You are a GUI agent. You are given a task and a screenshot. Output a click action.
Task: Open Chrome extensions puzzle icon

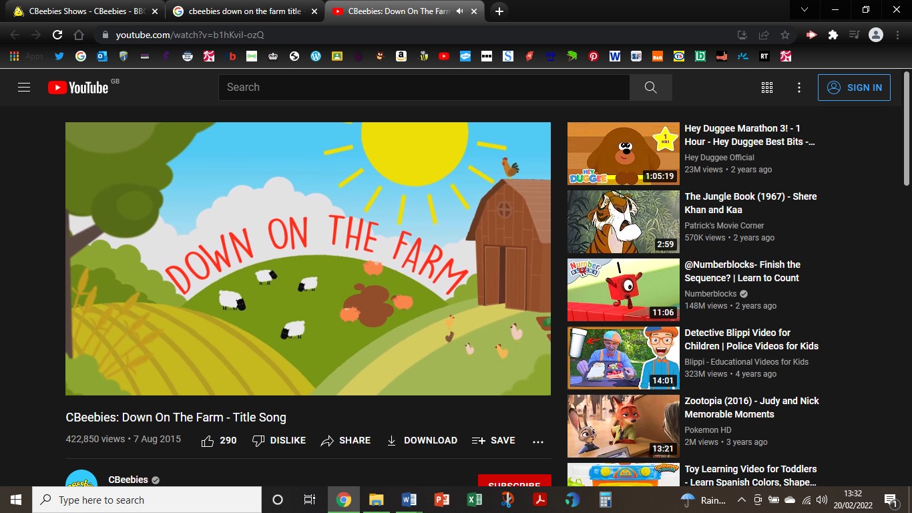pos(833,35)
